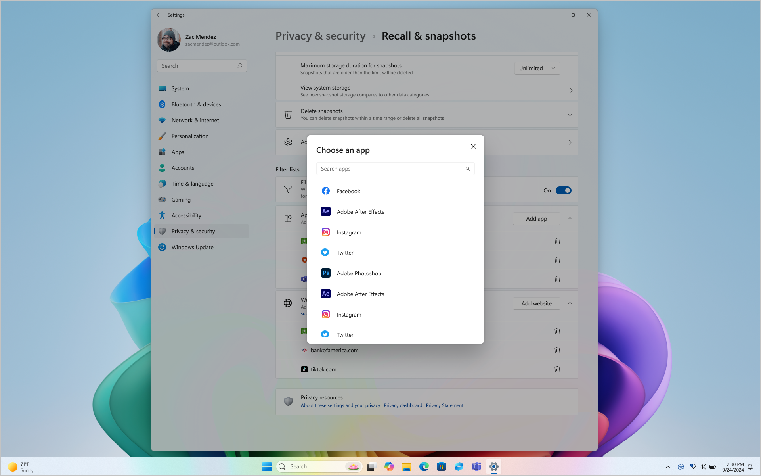Expand the Delete snapshots section
This screenshot has width=761, height=476.
coord(570,114)
